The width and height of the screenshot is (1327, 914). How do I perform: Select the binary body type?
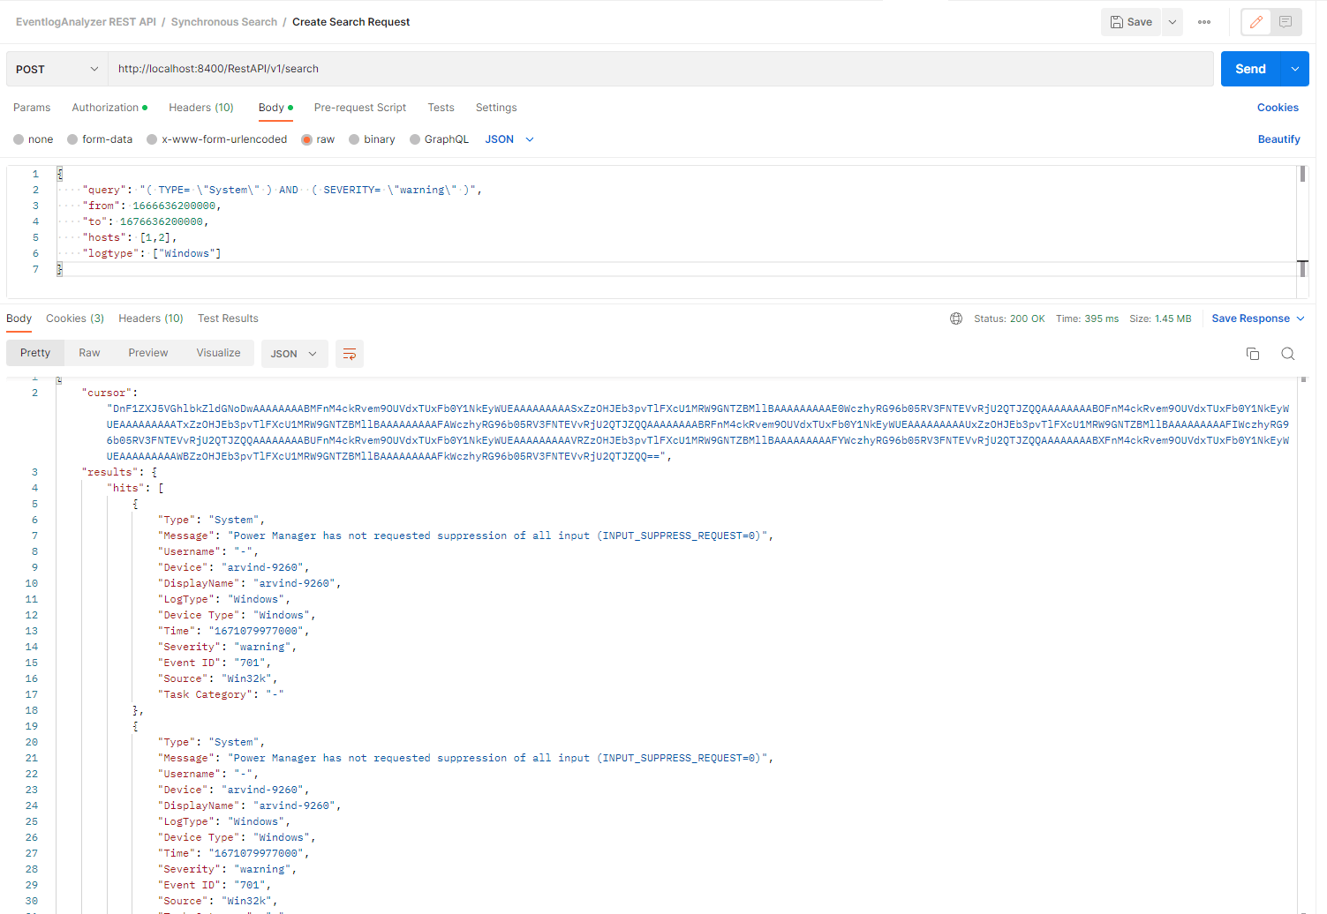tap(372, 139)
